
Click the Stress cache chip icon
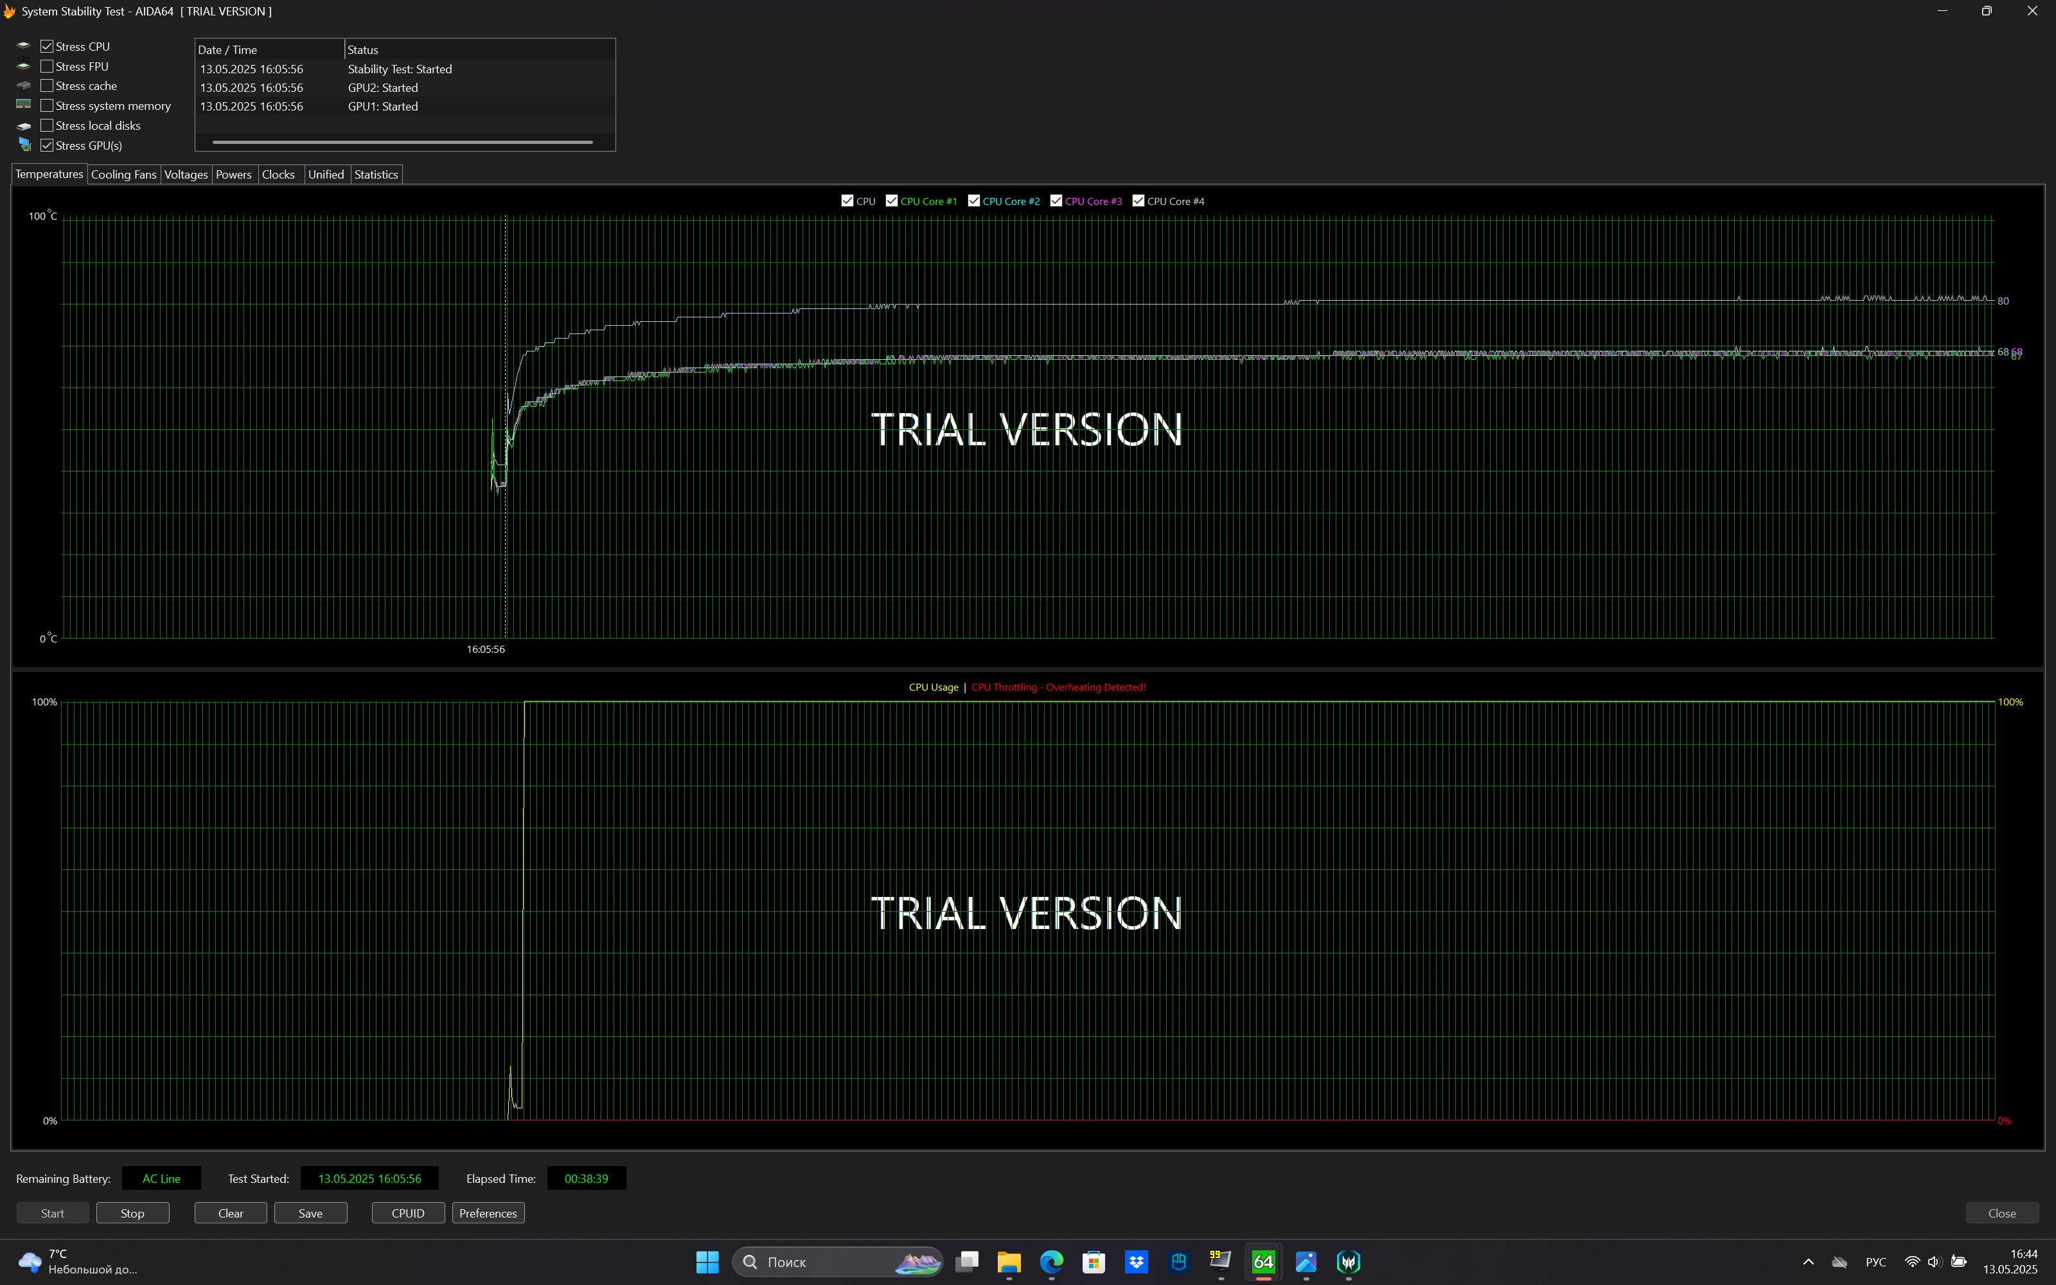[x=23, y=85]
